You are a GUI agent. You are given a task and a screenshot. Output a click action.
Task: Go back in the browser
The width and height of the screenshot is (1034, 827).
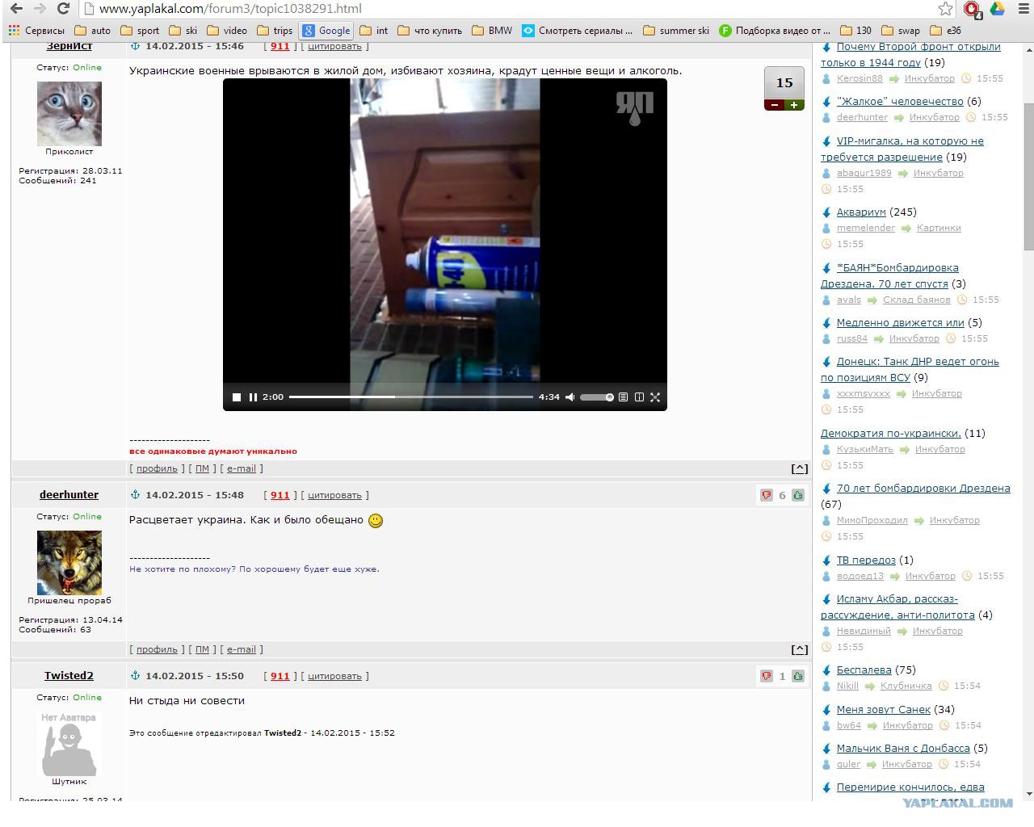click(16, 9)
